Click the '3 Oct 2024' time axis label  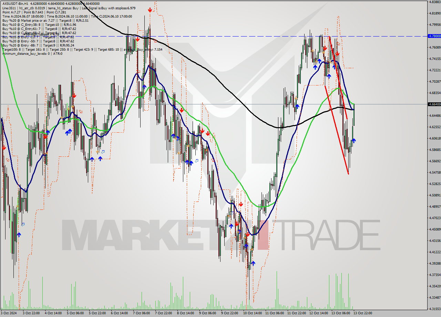(x=9, y=313)
